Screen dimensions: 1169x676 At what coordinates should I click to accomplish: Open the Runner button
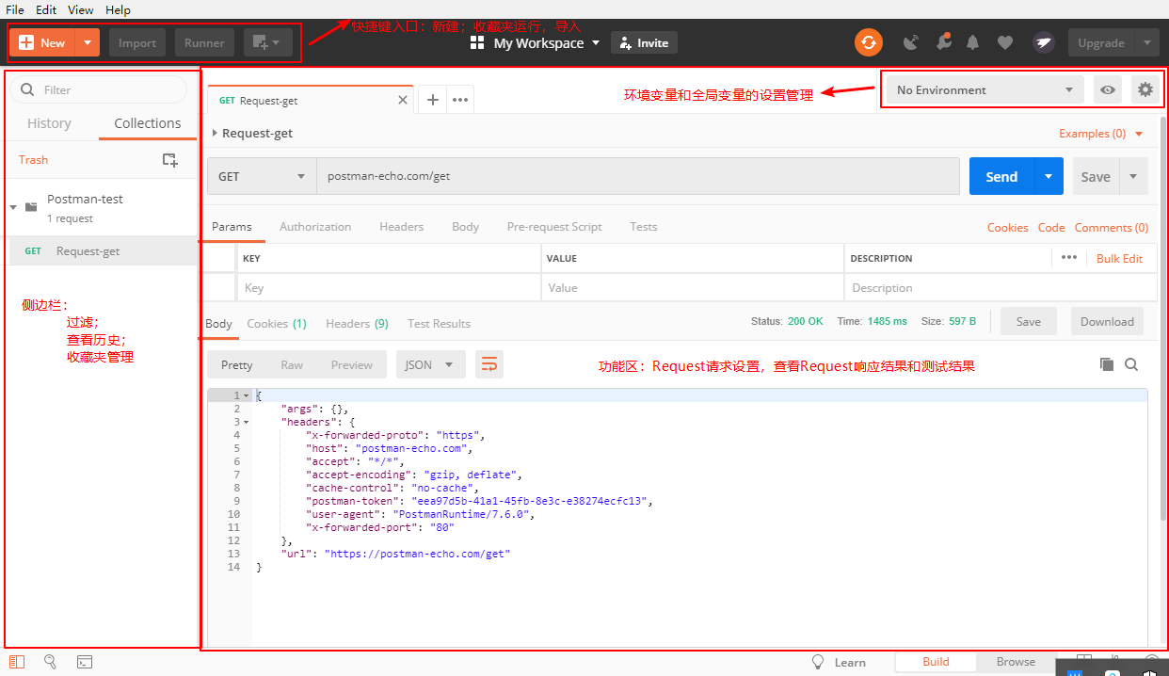tap(204, 42)
